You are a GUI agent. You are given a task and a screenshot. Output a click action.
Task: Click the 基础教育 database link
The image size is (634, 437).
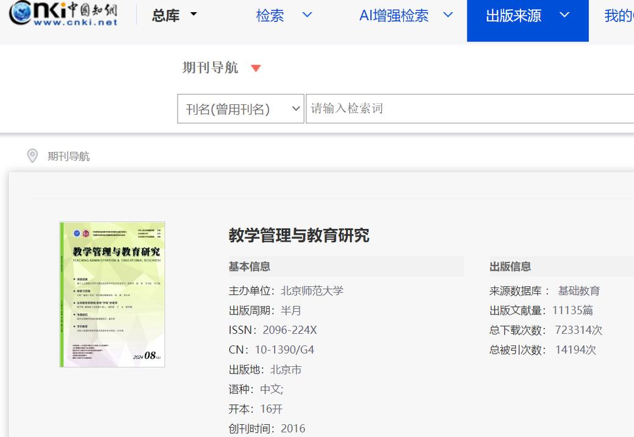[x=580, y=291]
